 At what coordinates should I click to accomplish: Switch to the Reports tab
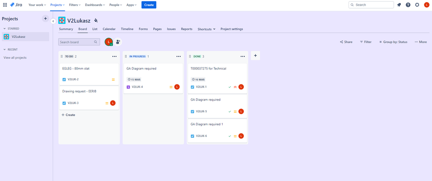[x=186, y=29]
